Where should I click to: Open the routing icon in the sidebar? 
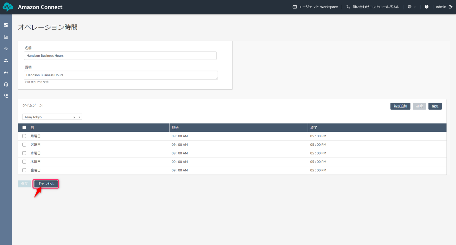click(x=6, y=49)
